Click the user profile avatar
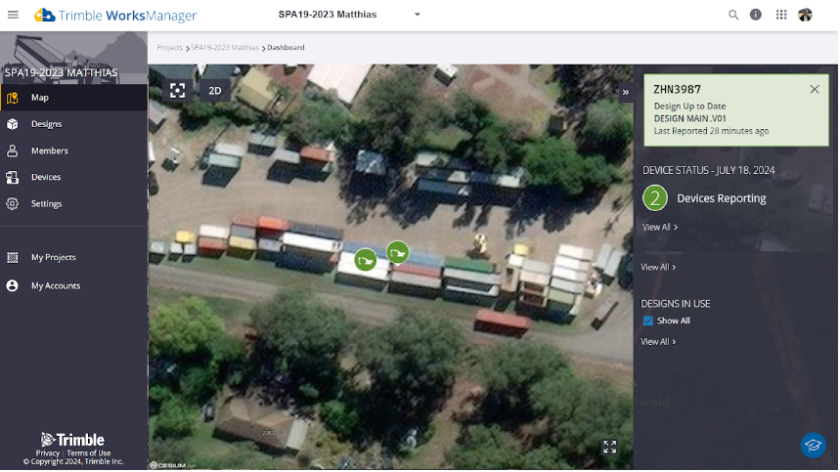840x472 pixels. [x=806, y=15]
